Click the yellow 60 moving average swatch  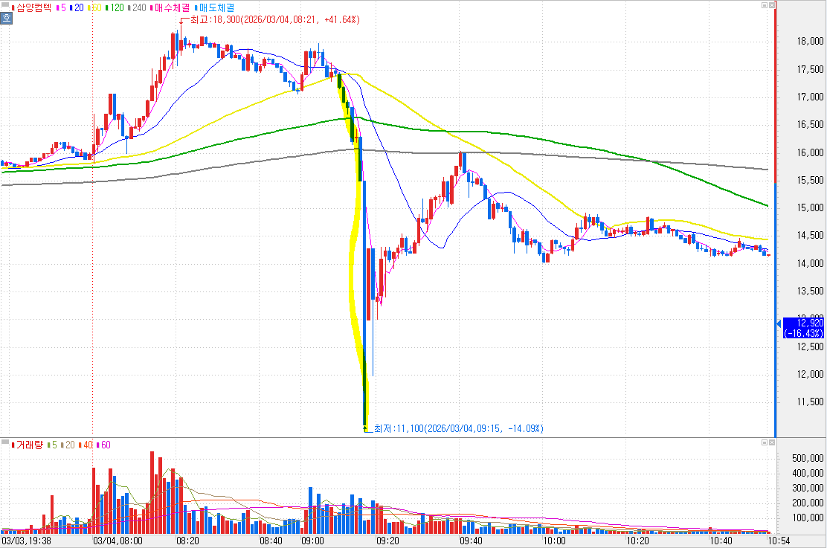tap(91, 7)
